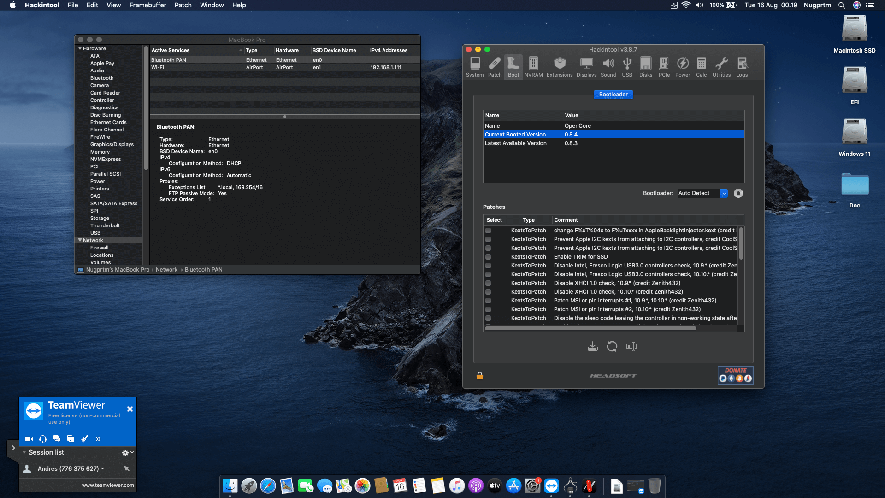Tick the Patch MSI pin interrupts #1 checkbox
The height and width of the screenshot is (498, 885).
click(x=488, y=301)
